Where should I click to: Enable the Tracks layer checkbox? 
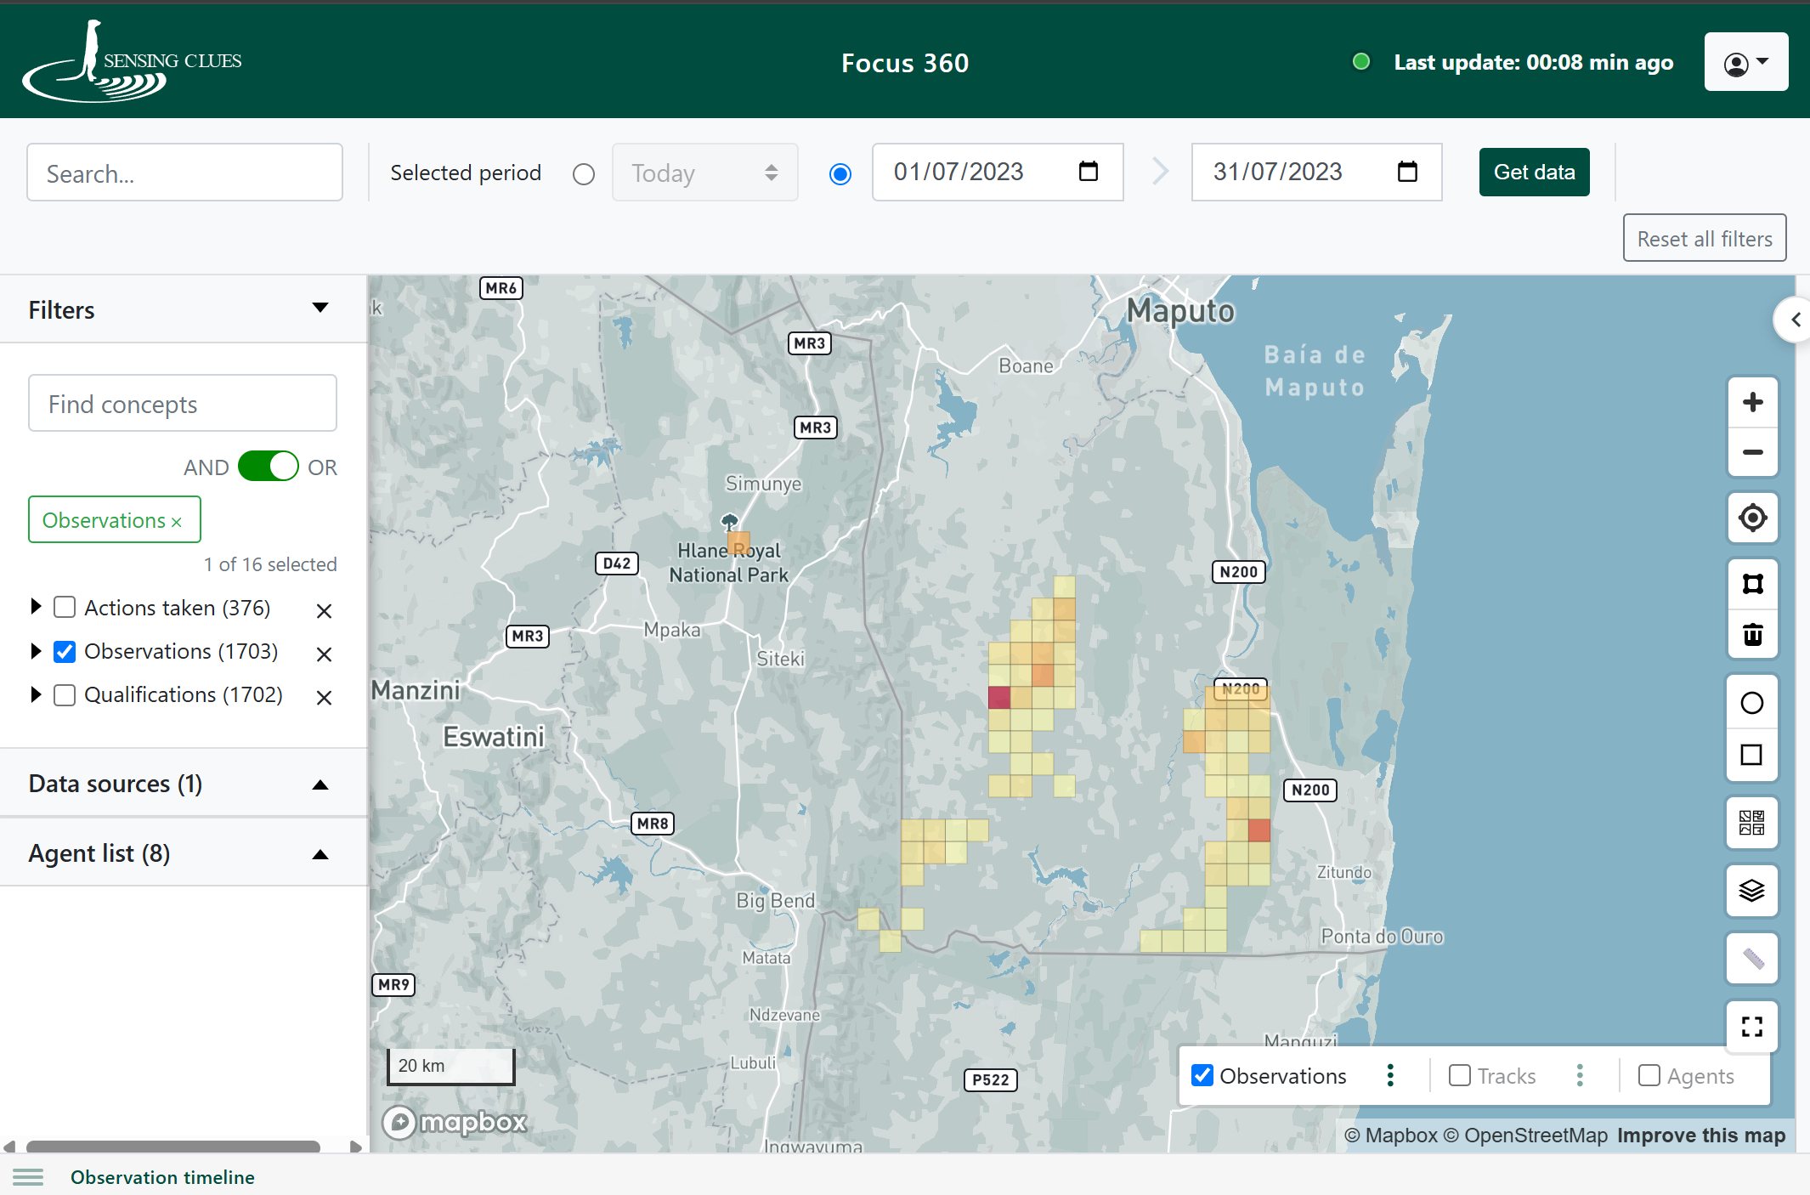1459,1075
